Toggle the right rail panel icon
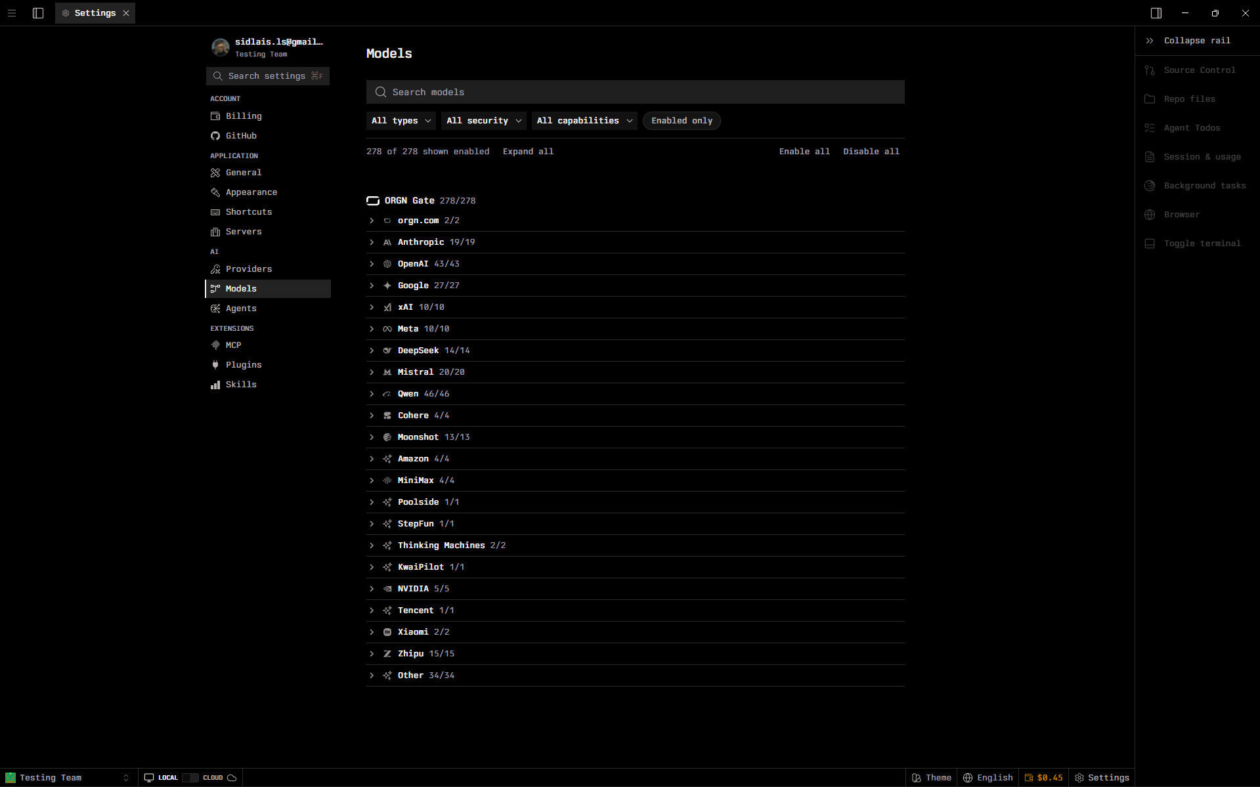The height and width of the screenshot is (787, 1260). click(x=1156, y=13)
